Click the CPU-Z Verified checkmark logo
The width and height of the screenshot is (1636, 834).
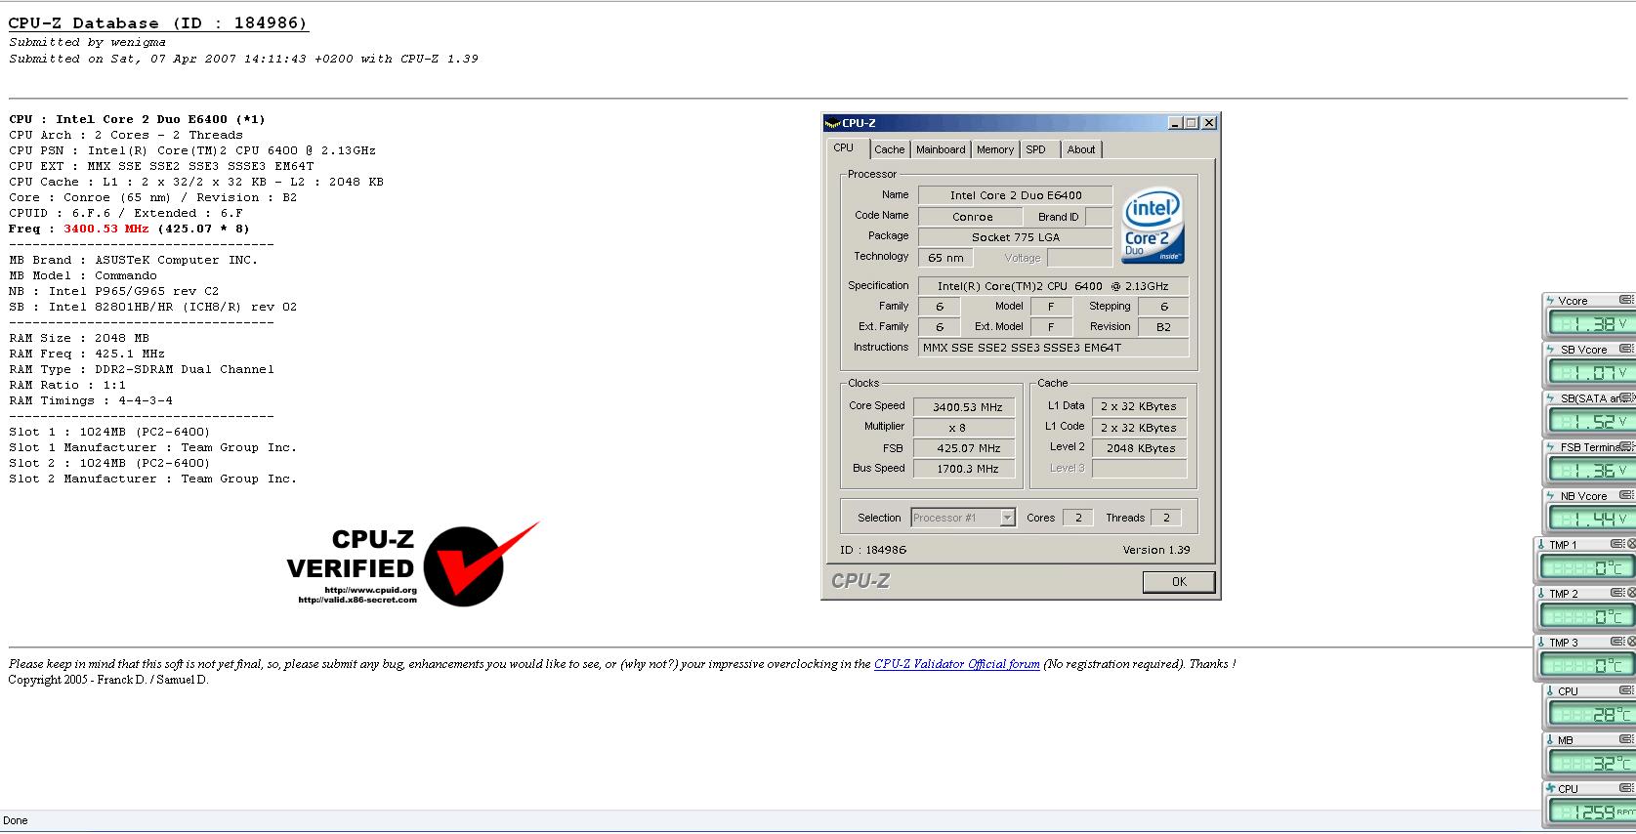coord(481,563)
